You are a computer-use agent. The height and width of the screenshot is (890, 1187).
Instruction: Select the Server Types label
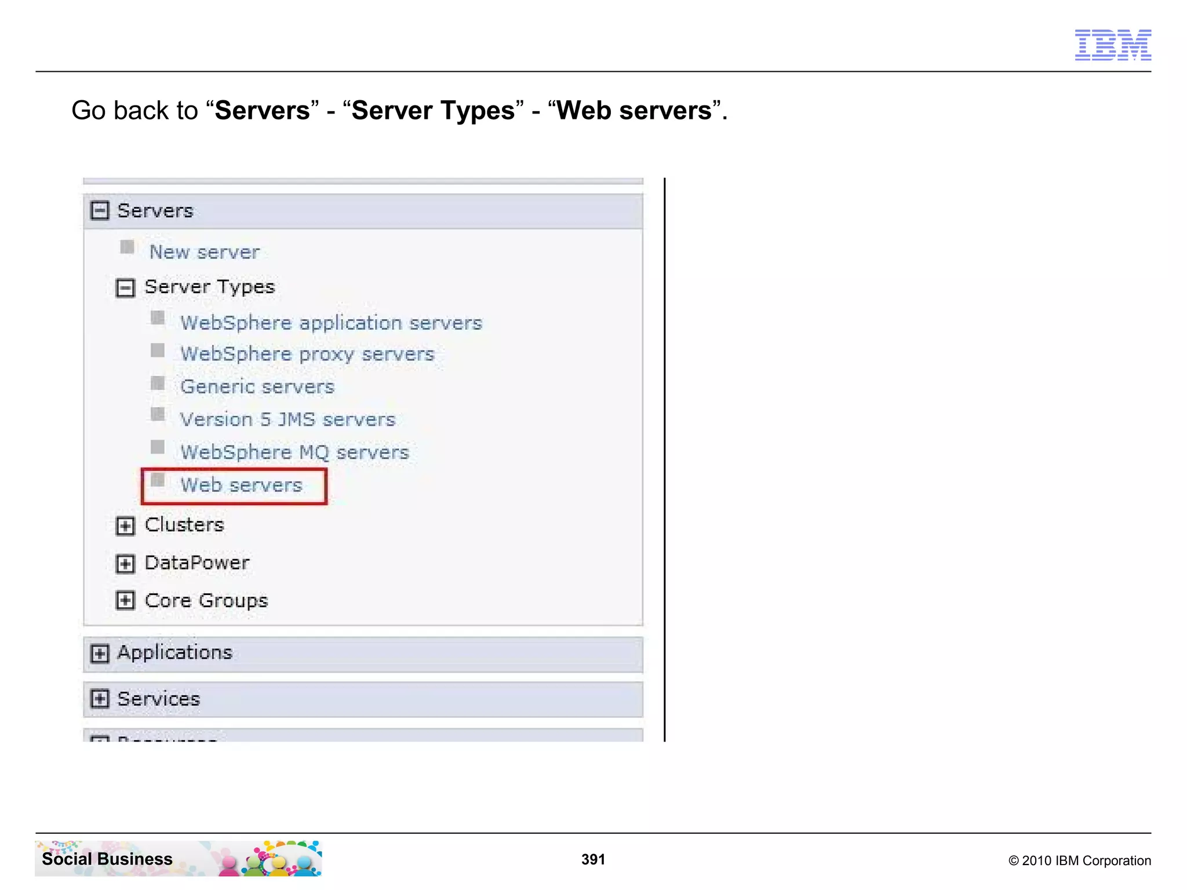(x=210, y=287)
